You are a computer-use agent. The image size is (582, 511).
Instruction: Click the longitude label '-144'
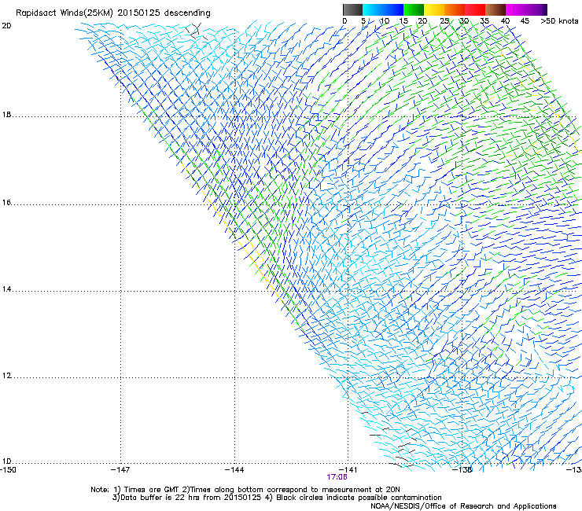[x=234, y=470]
